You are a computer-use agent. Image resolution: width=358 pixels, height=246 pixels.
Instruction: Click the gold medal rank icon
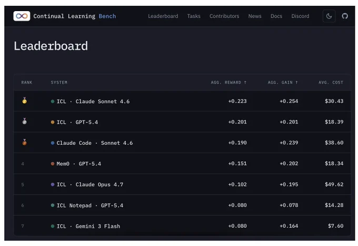(24, 101)
